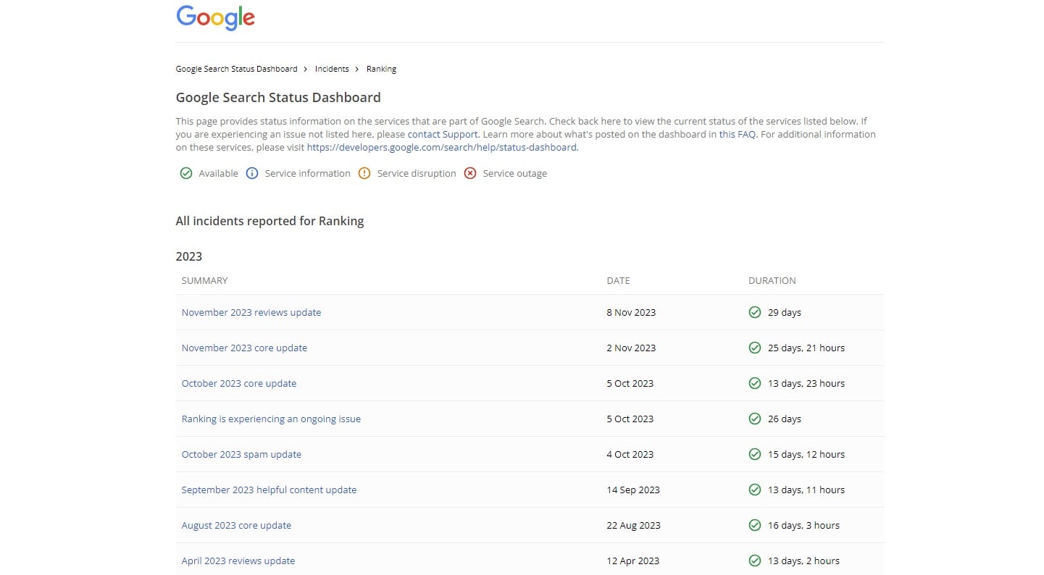Go to Incidents breadcrumb
Viewport: 1044px width, 575px height.
point(332,69)
